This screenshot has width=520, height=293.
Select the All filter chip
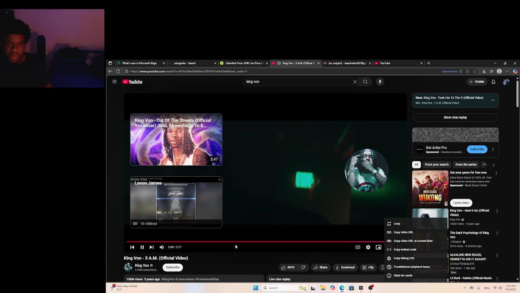click(416, 164)
